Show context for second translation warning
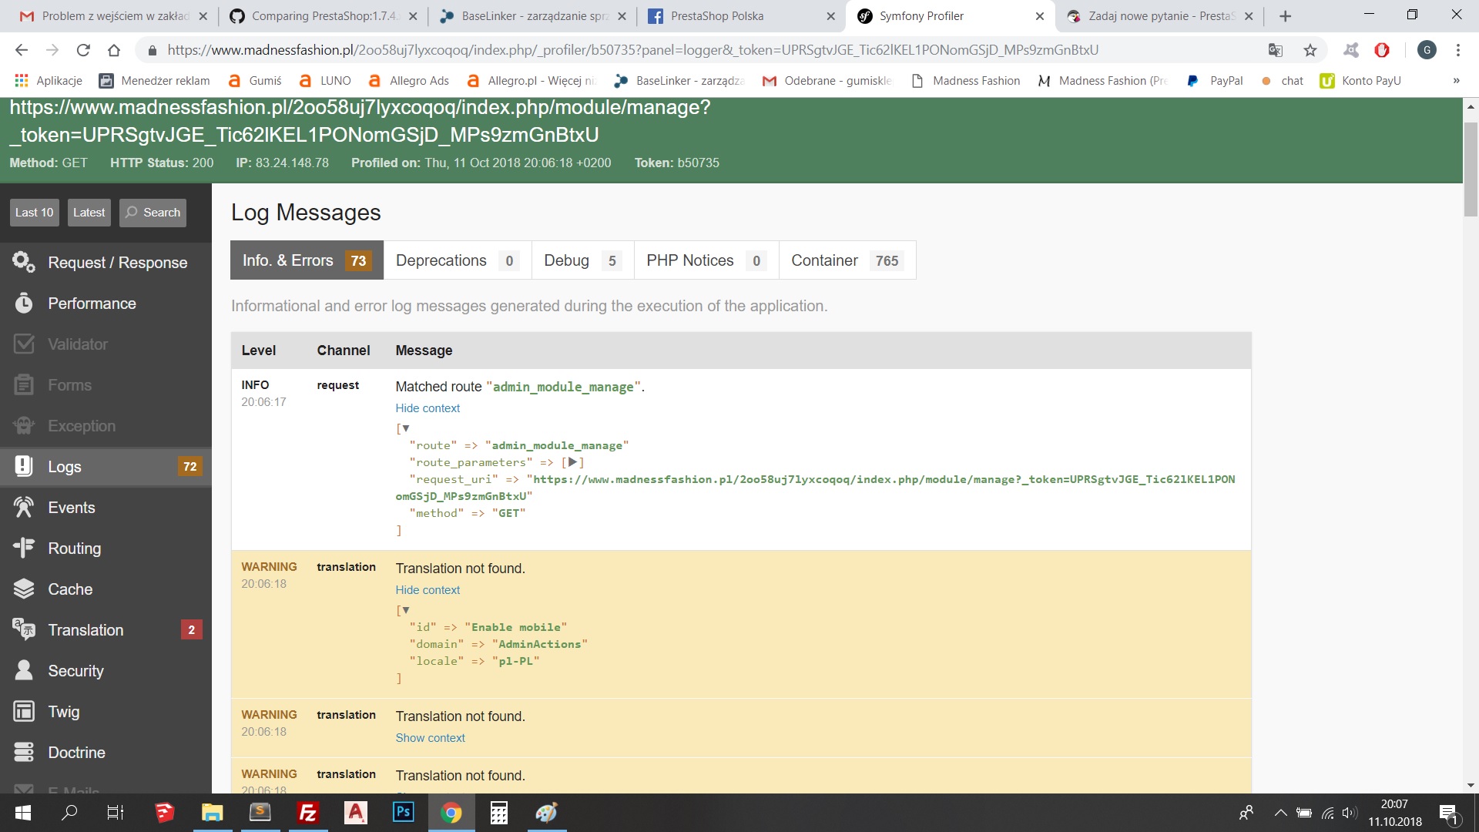Screen dimensions: 1479x832 [430, 738]
